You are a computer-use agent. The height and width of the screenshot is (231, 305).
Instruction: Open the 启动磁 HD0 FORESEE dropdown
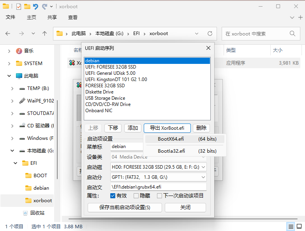click(158, 167)
